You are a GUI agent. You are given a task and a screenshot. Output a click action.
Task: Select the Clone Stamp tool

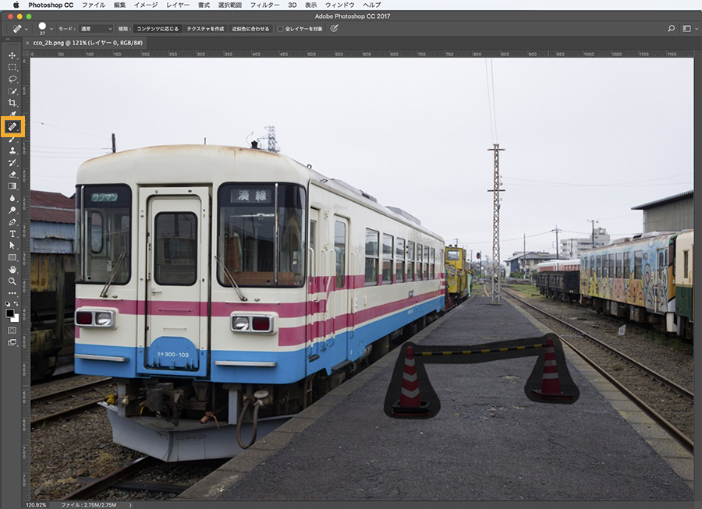pyautogui.click(x=12, y=150)
